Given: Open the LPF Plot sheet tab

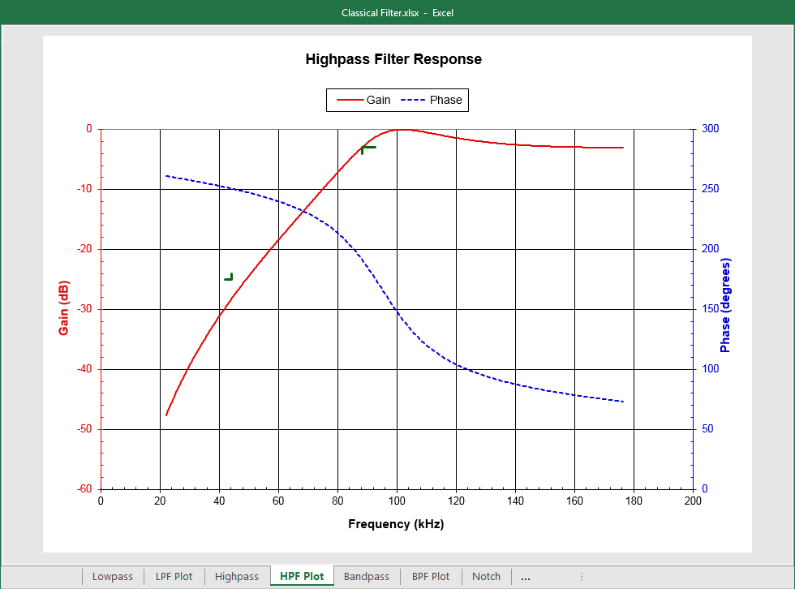Looking at the screenshot, I should point(174,577).
